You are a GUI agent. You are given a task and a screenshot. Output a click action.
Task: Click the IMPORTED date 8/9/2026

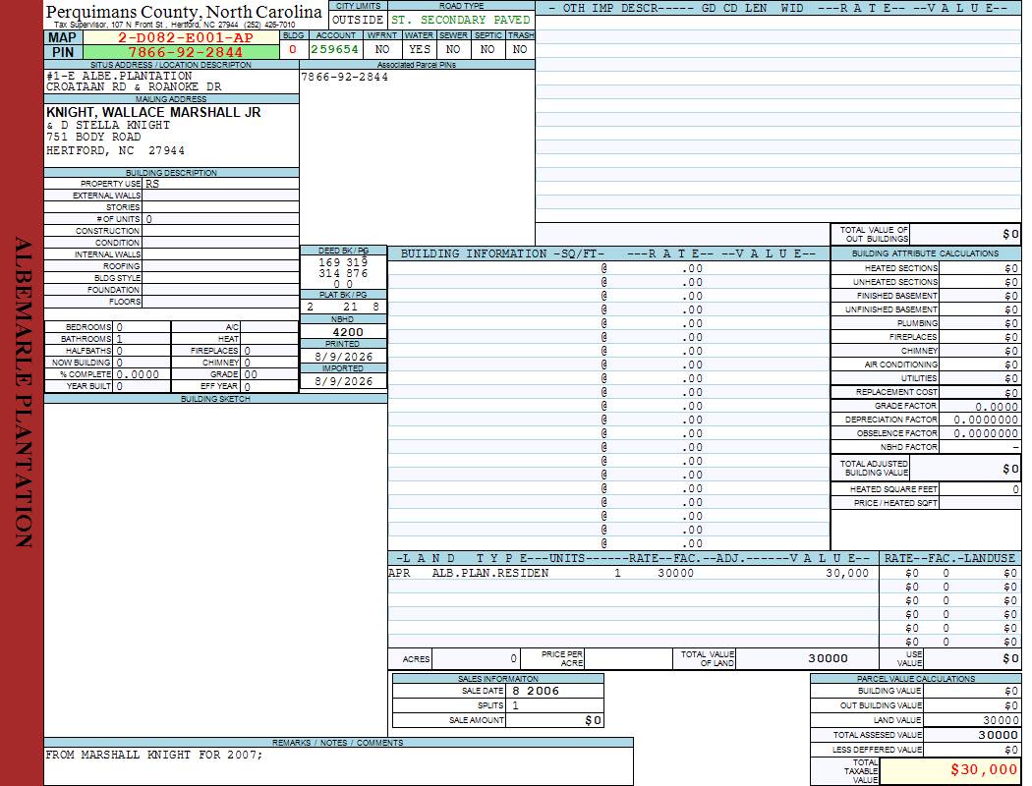tap(344, 381)
